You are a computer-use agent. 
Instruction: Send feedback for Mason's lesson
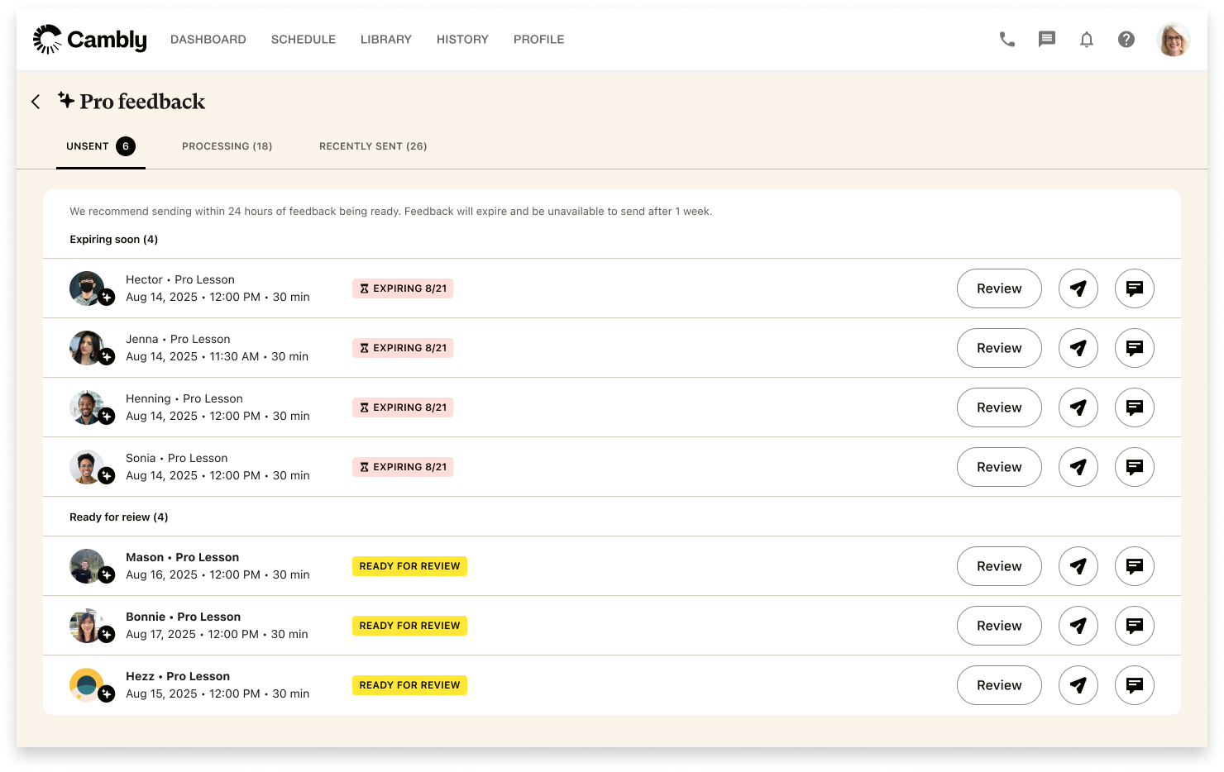pyautogui.click(x=1078, y=566)
